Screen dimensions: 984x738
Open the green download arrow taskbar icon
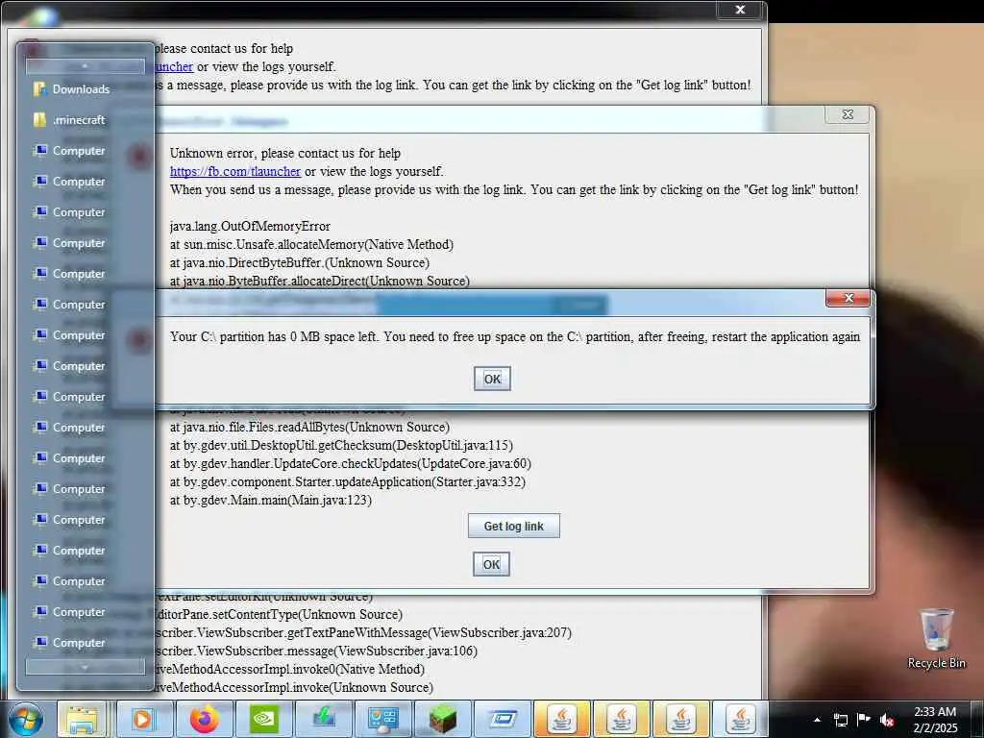pos(324,719)
